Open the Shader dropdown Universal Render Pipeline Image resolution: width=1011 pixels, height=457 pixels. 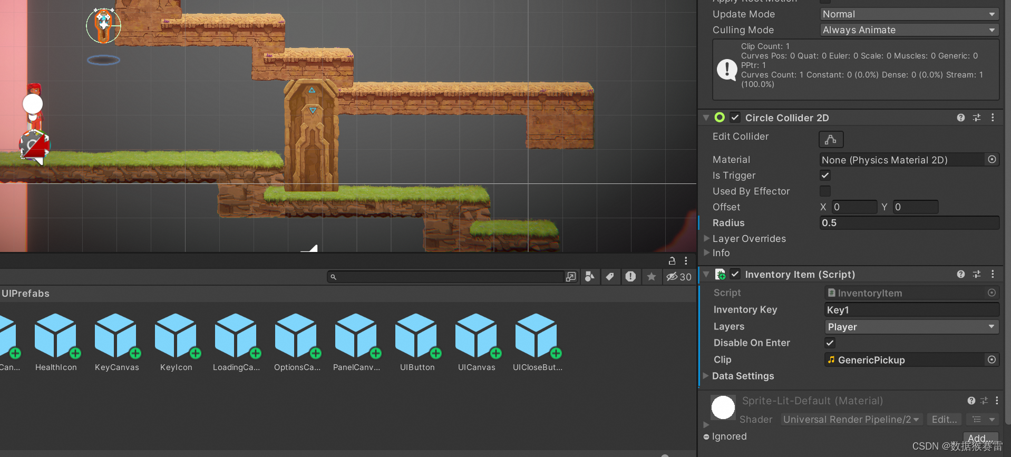(x=851, y=419)
